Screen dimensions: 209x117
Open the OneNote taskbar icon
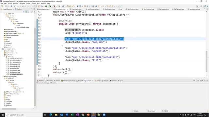[x=77, y=115]
